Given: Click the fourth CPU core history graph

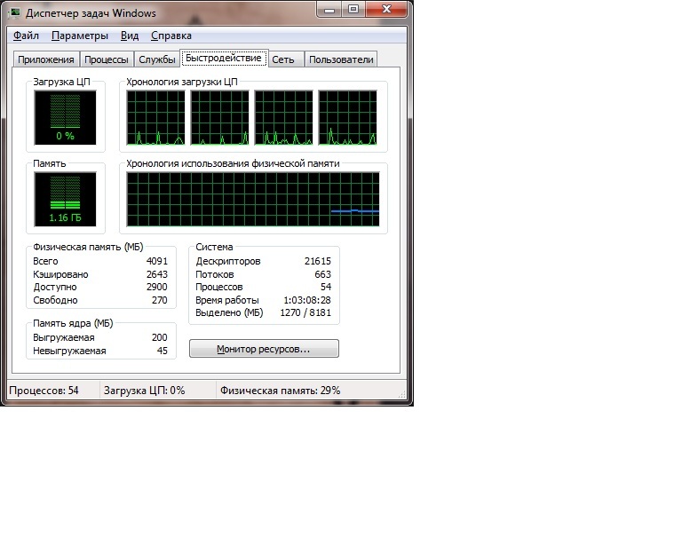Looking at the screenshot, I should click(x=347, y=118).
